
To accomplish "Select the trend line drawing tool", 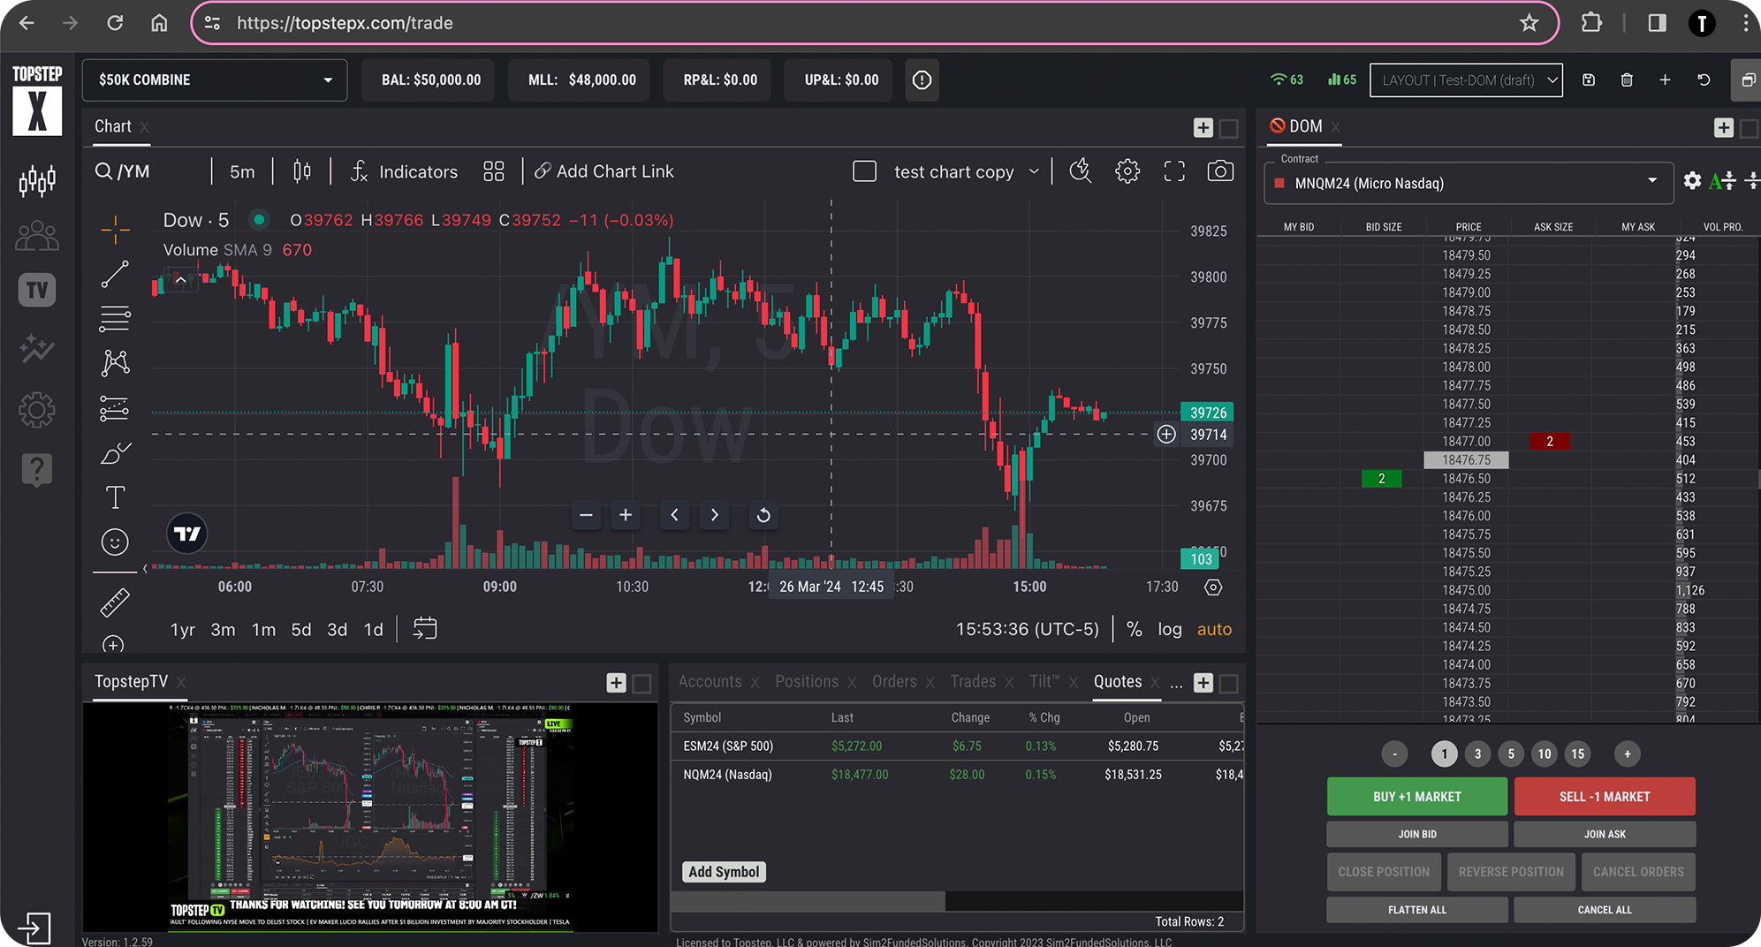I will tap(115, 274).
